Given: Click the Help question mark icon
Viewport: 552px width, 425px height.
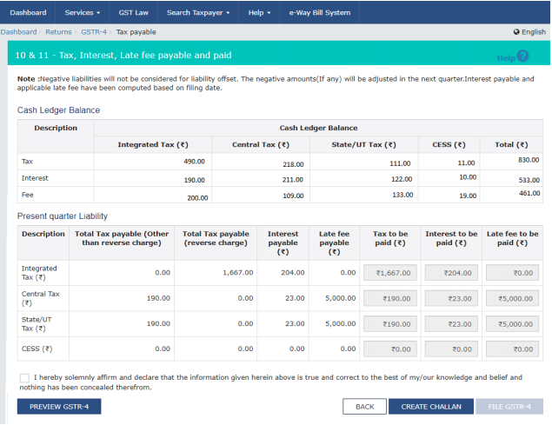Looking at the screenshot, I should click(522, 56).
